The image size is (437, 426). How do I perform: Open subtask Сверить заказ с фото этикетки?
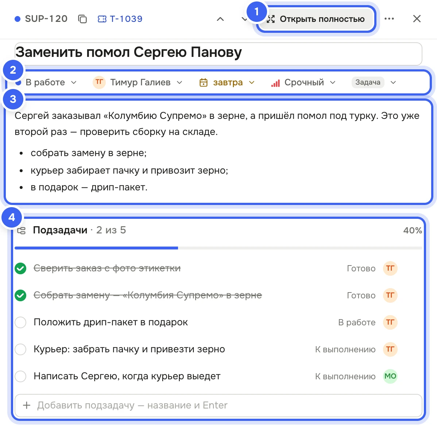107,268
